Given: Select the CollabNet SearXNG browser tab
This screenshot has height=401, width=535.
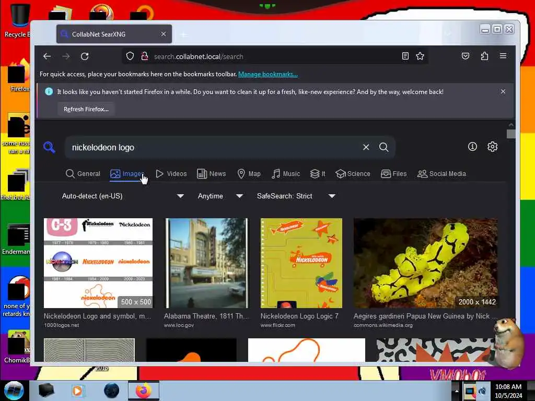Looking at the screenshot, I should coord(114,34).
